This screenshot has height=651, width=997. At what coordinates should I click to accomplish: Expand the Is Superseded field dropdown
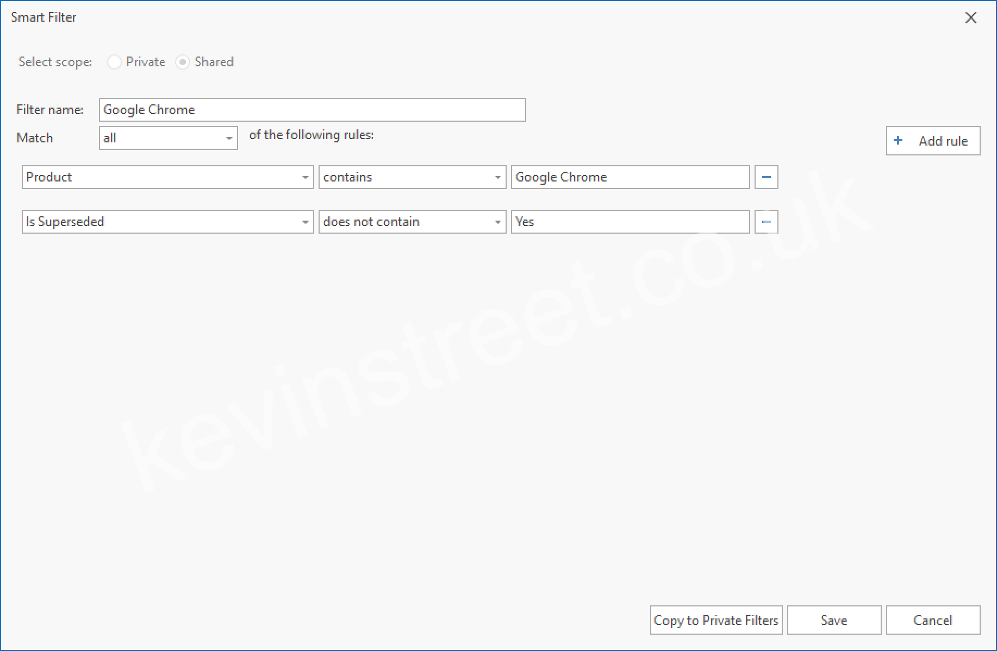[x=305, y=222]
